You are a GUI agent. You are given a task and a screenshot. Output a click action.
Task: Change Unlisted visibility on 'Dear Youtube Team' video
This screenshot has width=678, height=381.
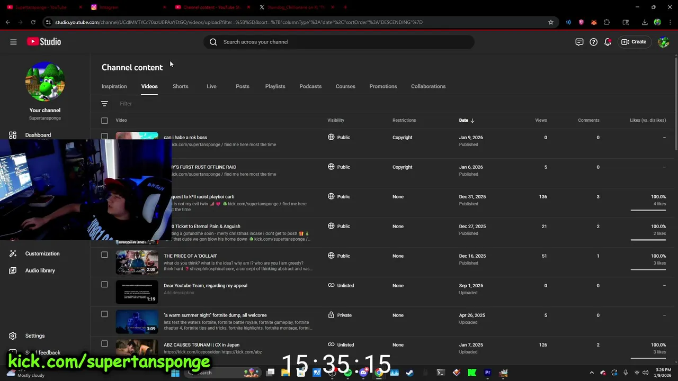[341, 285]
